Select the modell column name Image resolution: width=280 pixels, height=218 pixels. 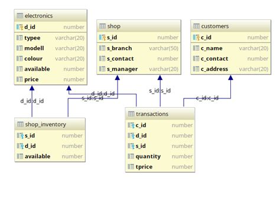(34, 48)
